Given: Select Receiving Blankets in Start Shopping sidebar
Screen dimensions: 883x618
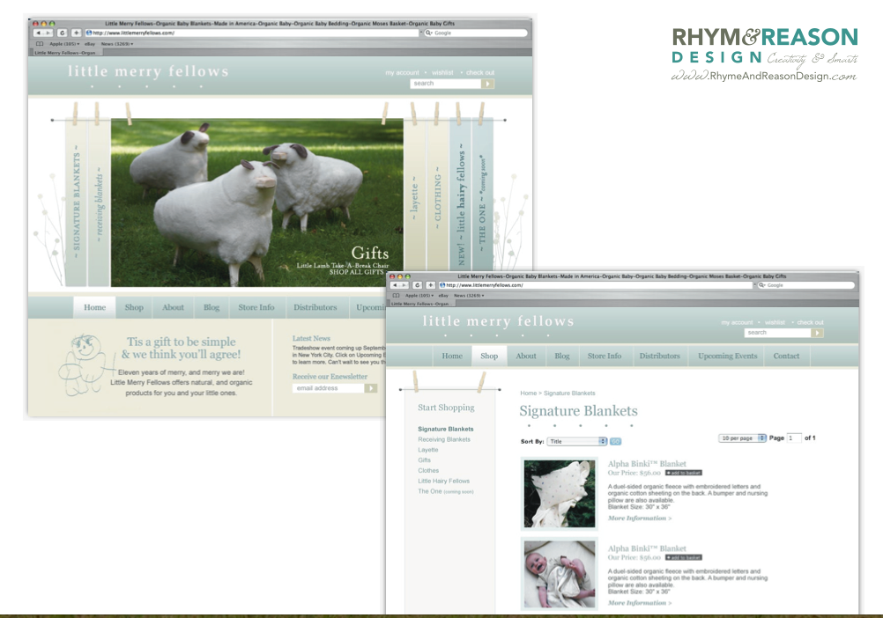Looking at the screenshot, I should click(x=444, y=439).
